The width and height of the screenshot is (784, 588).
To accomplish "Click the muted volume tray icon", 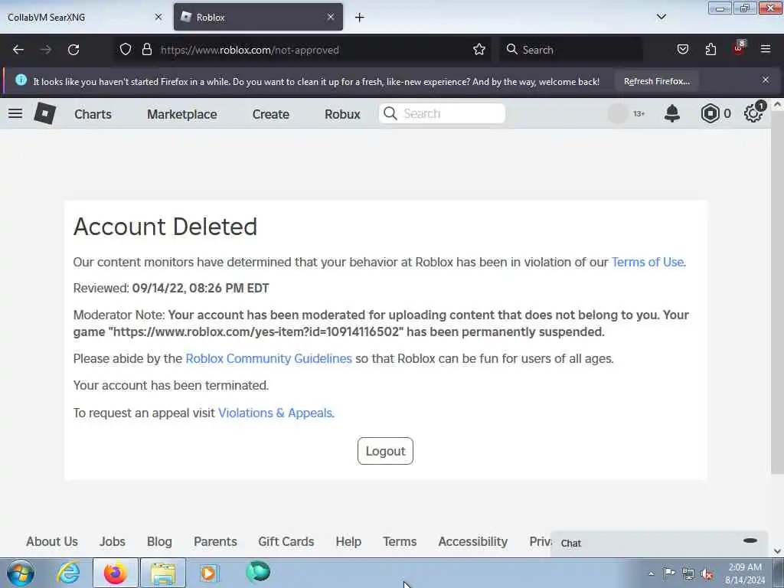I will [x=707, y=573].
